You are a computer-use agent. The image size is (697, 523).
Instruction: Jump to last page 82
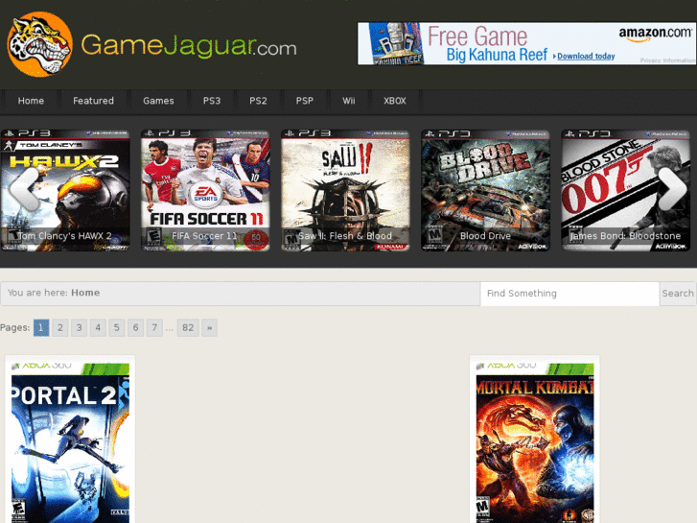pyautogui.click(x=188, y=328)
